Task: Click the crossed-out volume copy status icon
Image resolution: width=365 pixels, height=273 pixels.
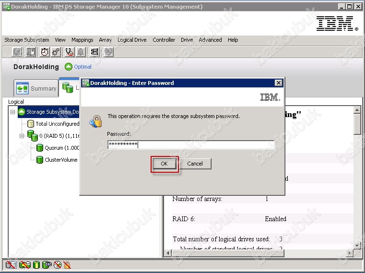Action: point(25,265)
